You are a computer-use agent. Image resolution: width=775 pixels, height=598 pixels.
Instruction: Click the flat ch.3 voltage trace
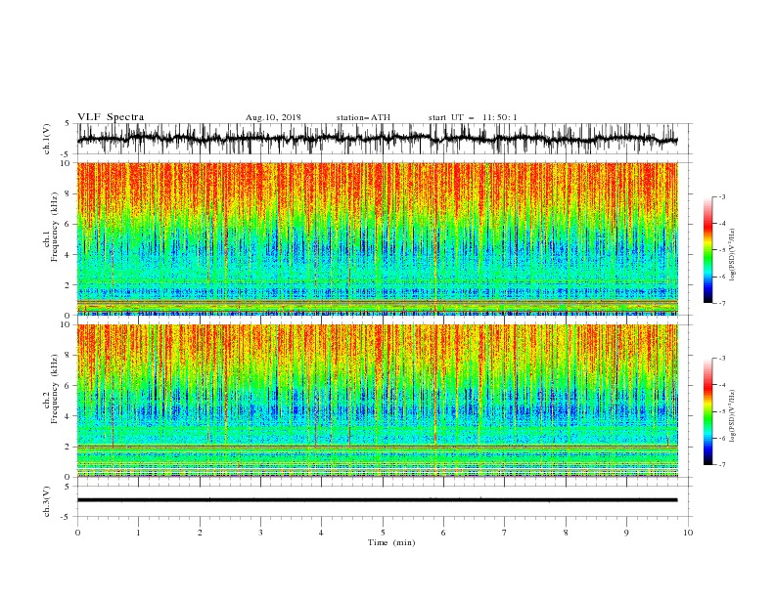pos(377,500)
